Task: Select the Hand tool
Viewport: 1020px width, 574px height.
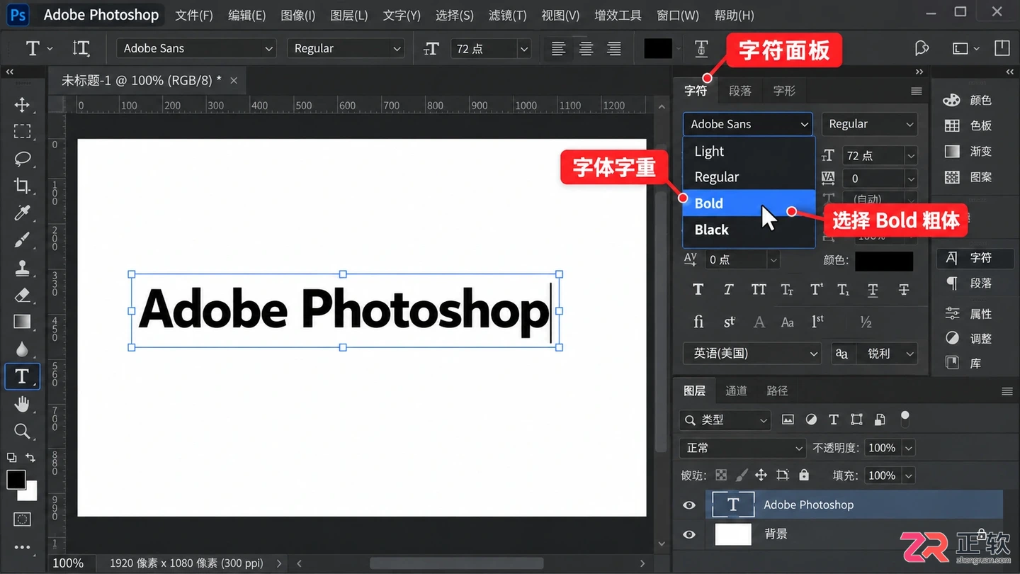Action: (22, 404)
